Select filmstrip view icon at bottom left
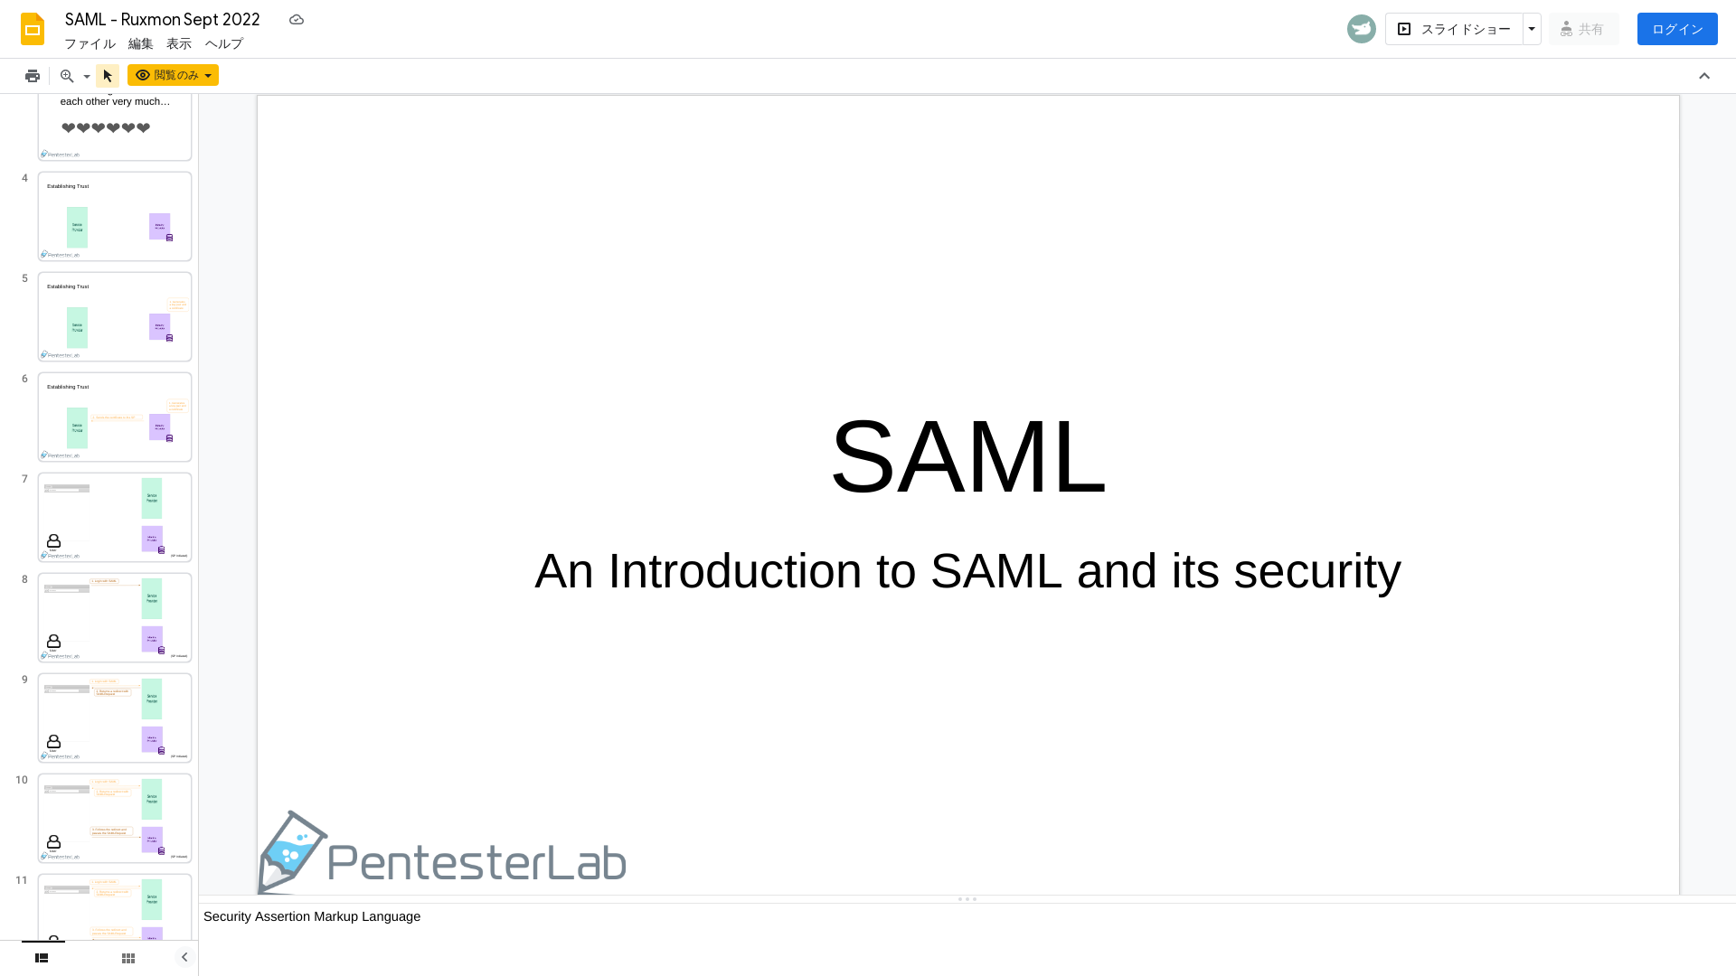Image resolution: width=1736 pixels, height=976 pixels. (x=41, y=957)
